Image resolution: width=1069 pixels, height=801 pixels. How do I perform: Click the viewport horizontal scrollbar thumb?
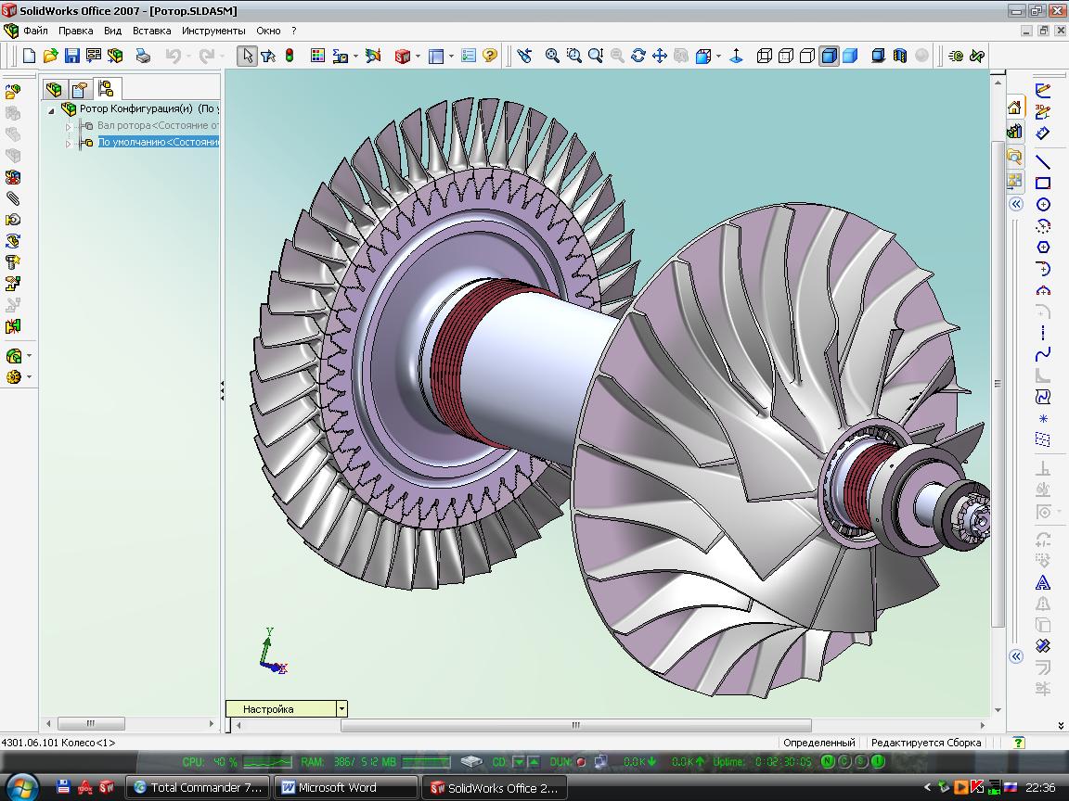tap(575, 725)
